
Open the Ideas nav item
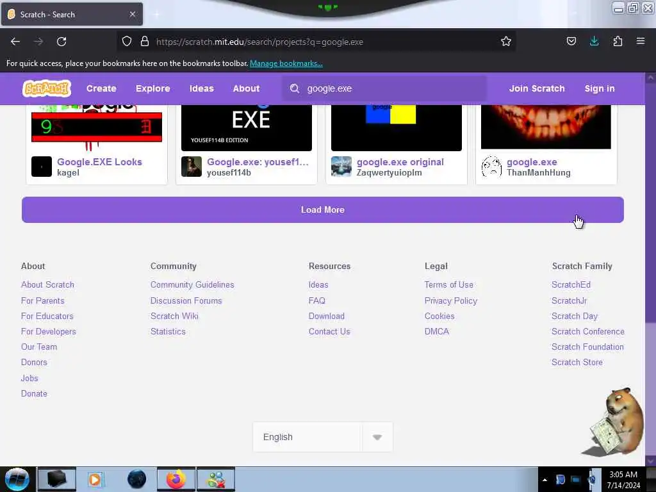[201, 88]
